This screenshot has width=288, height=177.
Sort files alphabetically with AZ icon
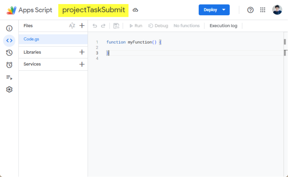point(72,26)
